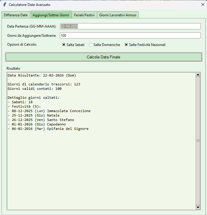The image size is (207, 215).
Task: Click the result scrollbar up arrow
Action: pos(198,75)
